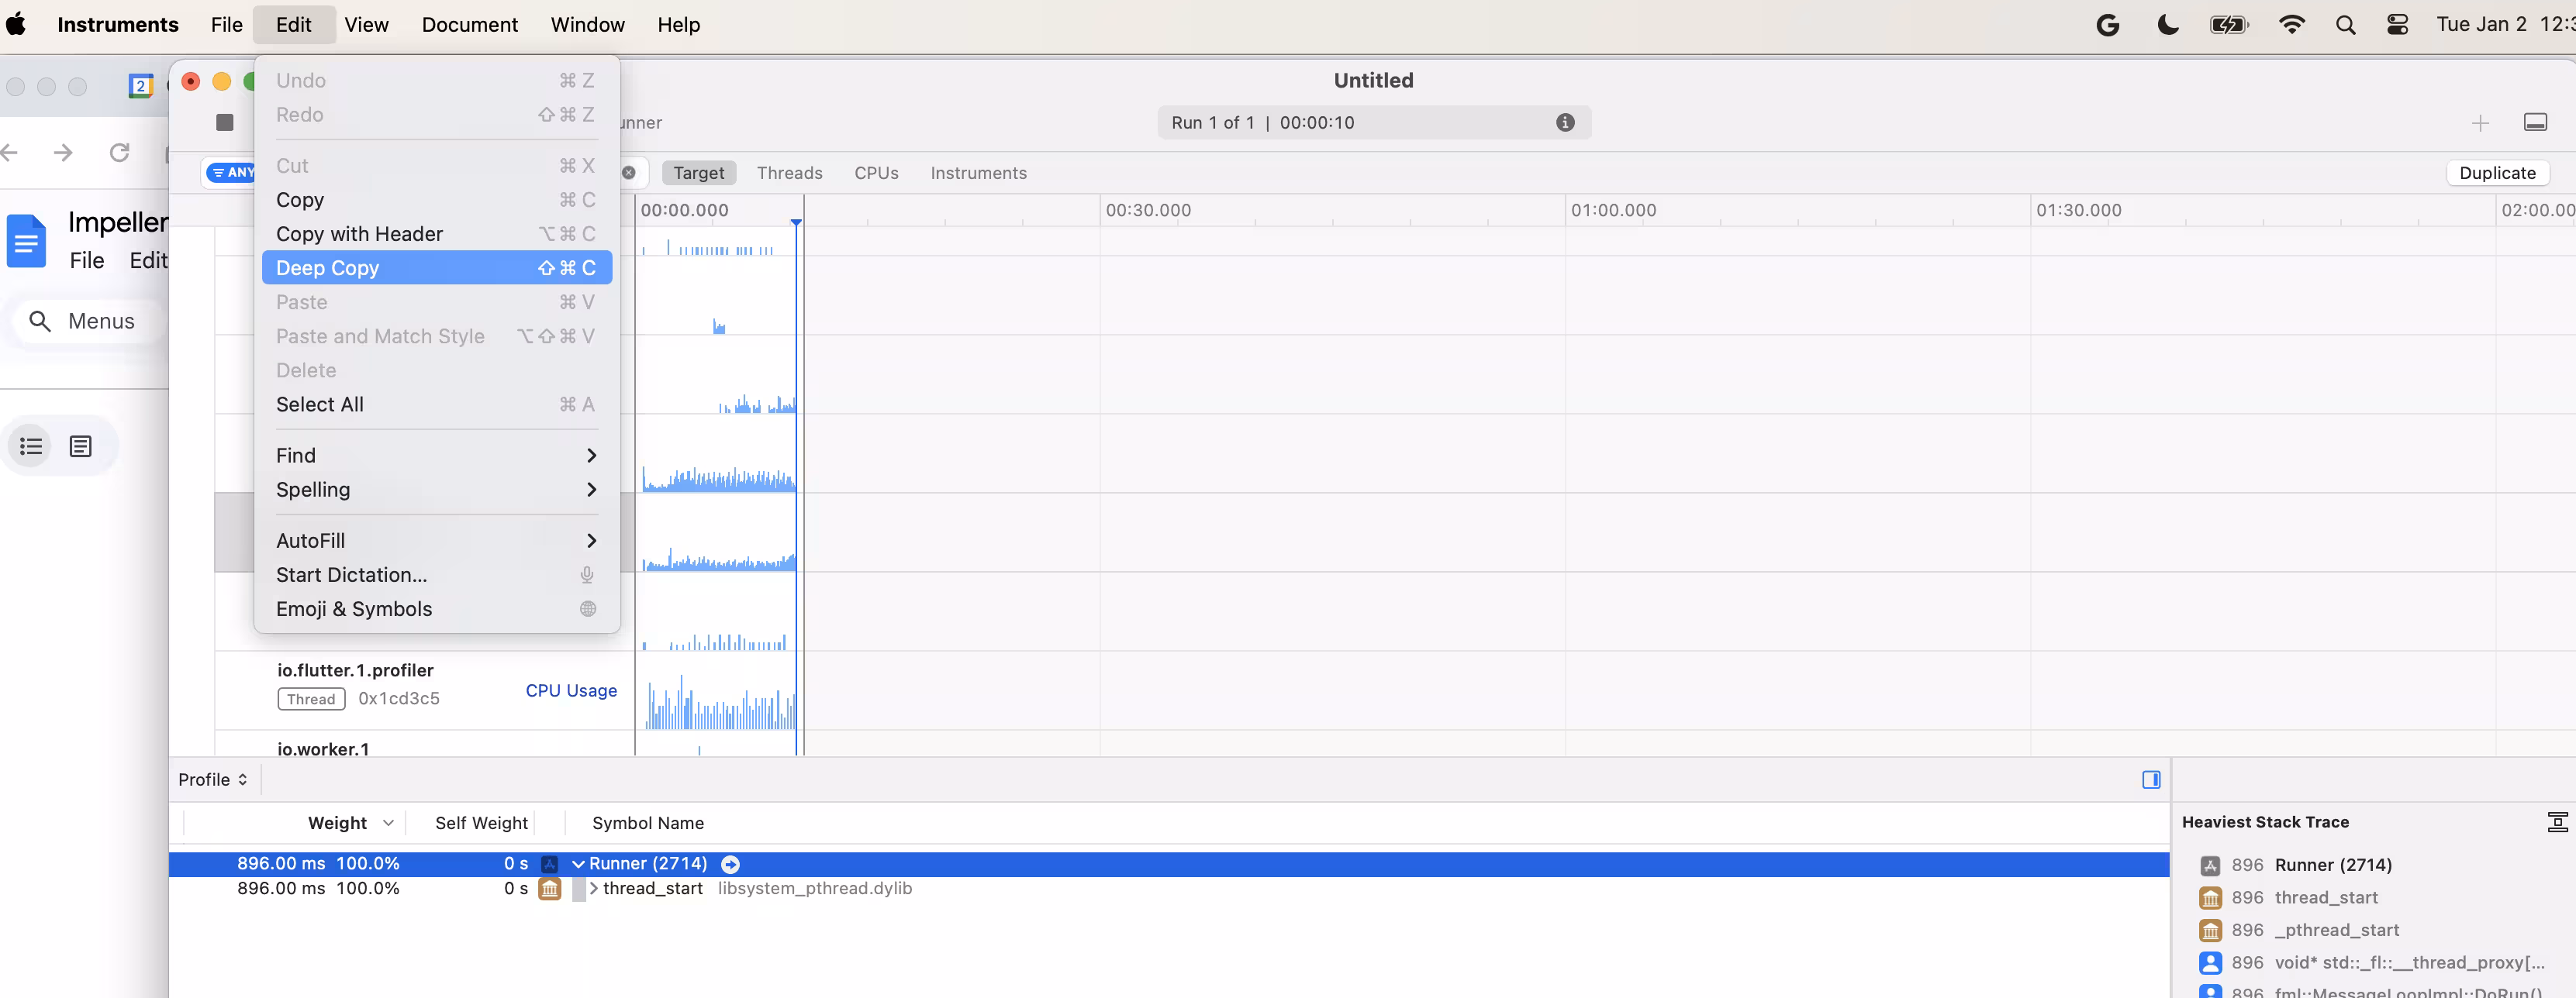Click the stop recording square button
2576x998 pixels.
pyautogui.click(x=225, y=122)
